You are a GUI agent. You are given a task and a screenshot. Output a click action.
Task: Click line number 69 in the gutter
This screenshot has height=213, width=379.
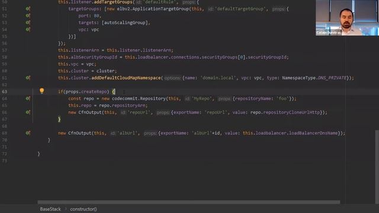point(5,133)
